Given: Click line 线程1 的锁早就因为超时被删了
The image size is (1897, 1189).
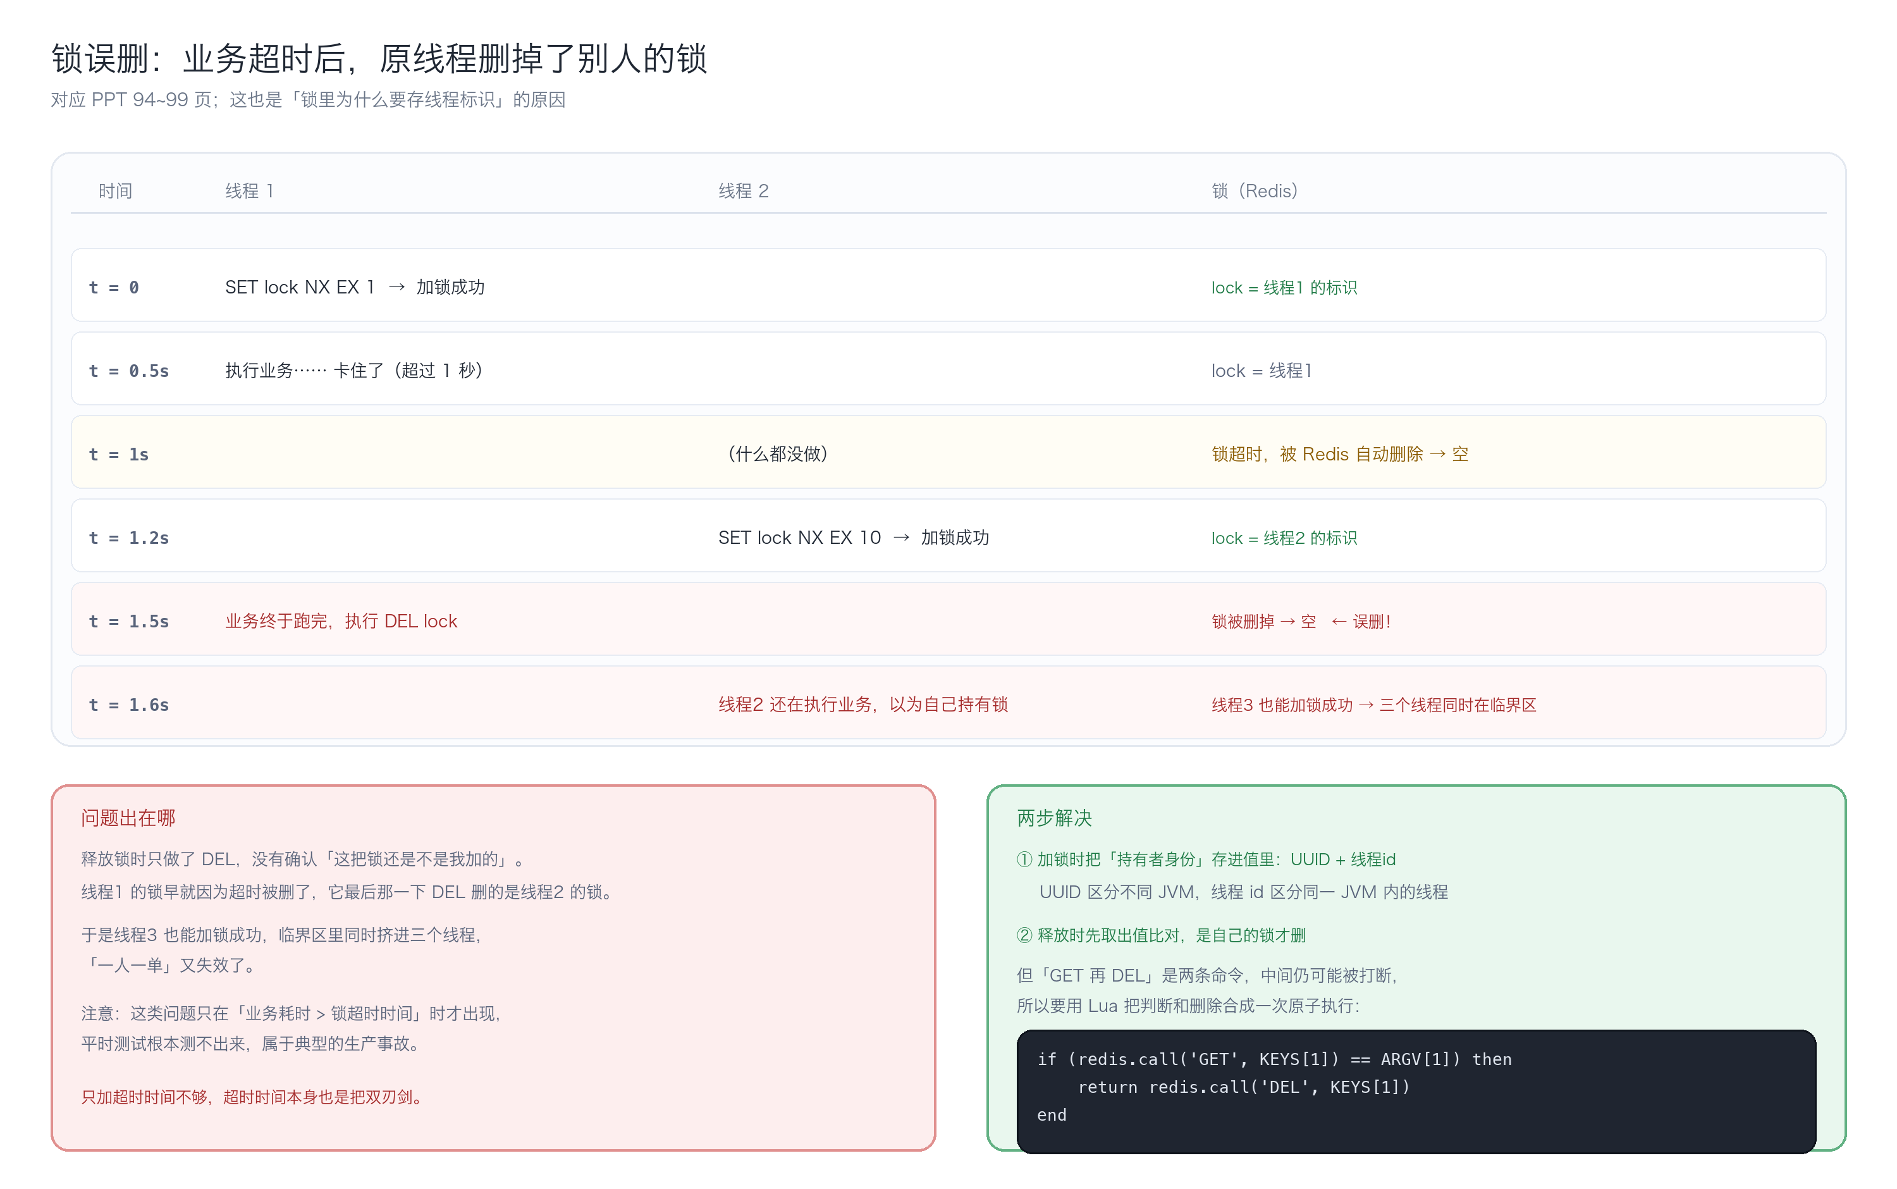Looking at the screenshot, I should [x=350, y=892].
